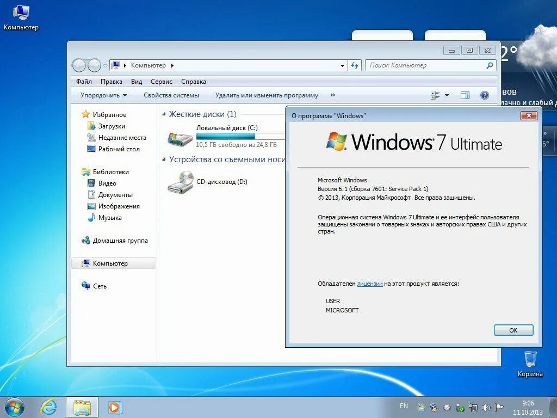Click OK in the About Windows dialog

pos(513,330)
